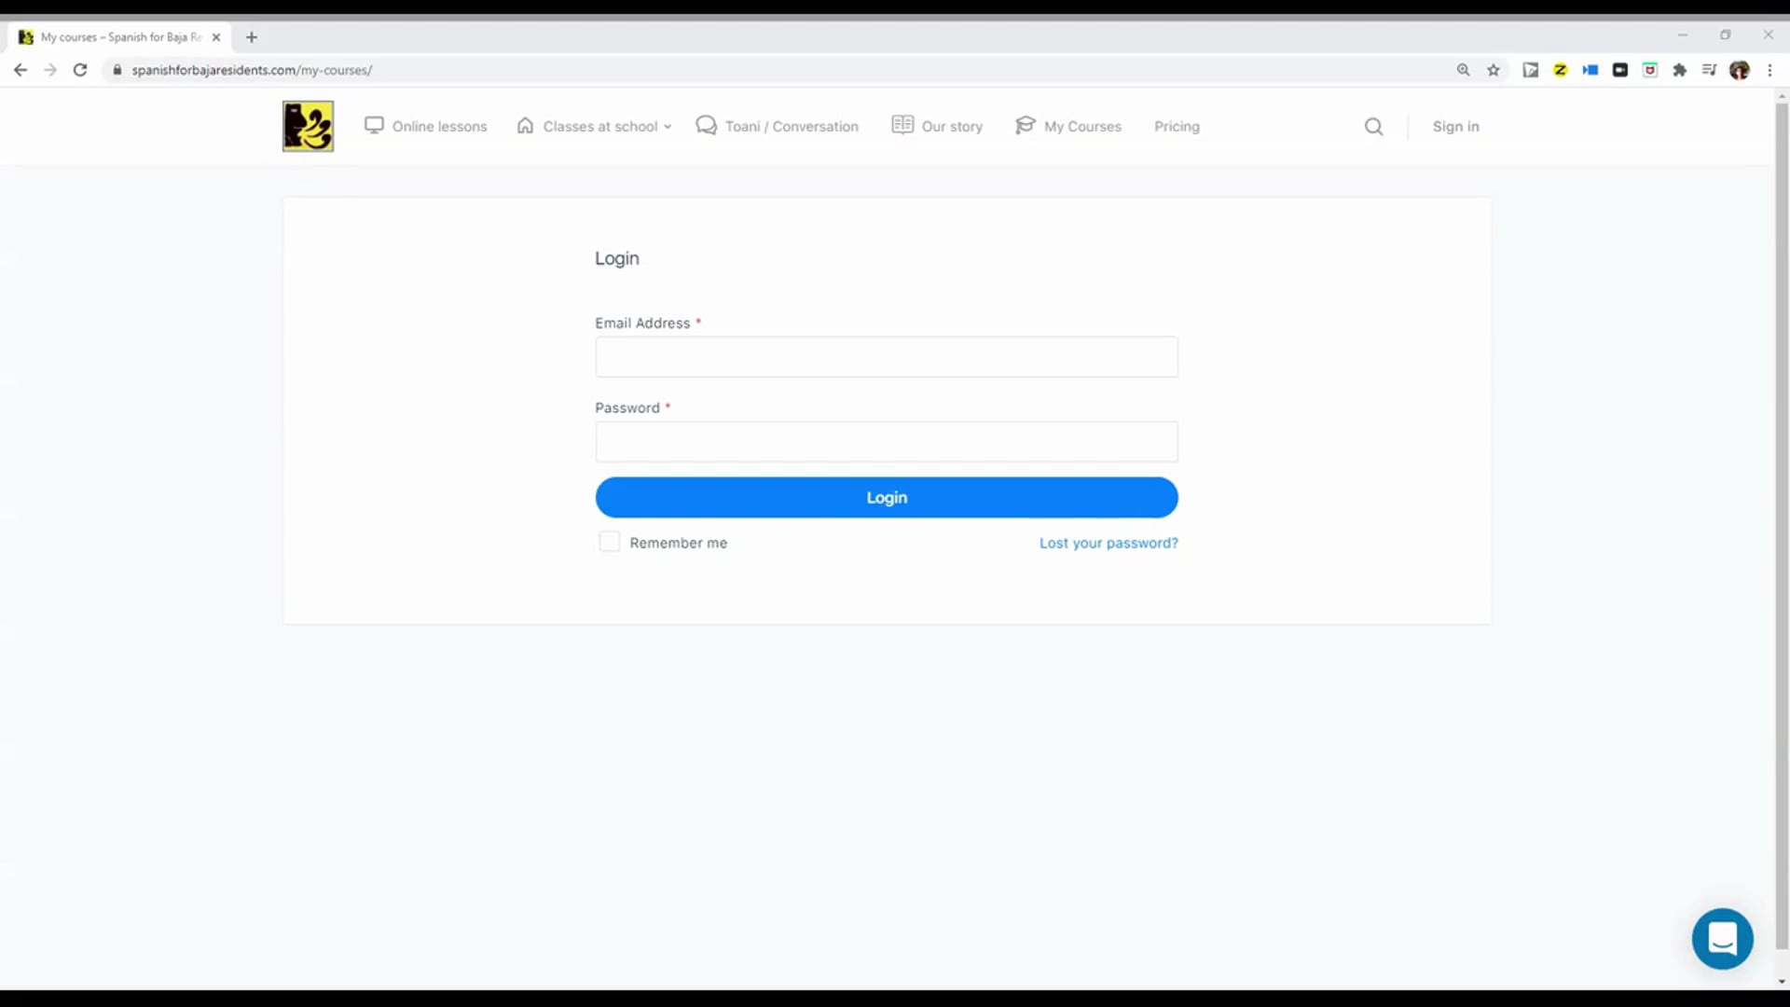
Task: Click the Toani Conversation speech bubble icon
Action: click(x=706, y=126)
